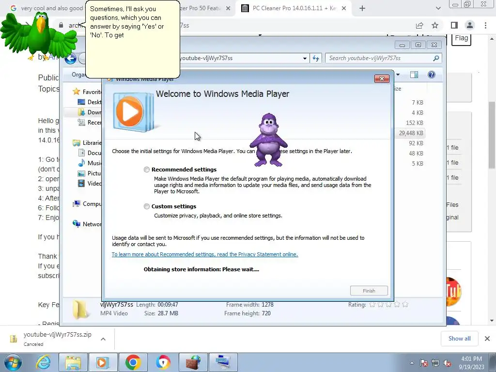Open the firewall globe taskbar icon
The width and height of the screenshot is (496, 372).
[193, 362]
